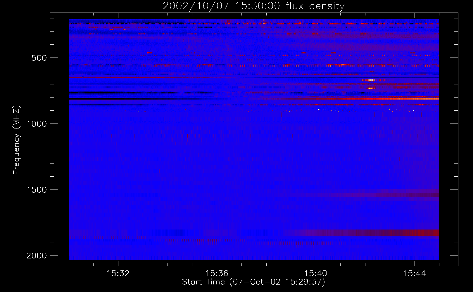Click the plot title '2002/10/07 15:30:00 flux density'

coord(253,6)
